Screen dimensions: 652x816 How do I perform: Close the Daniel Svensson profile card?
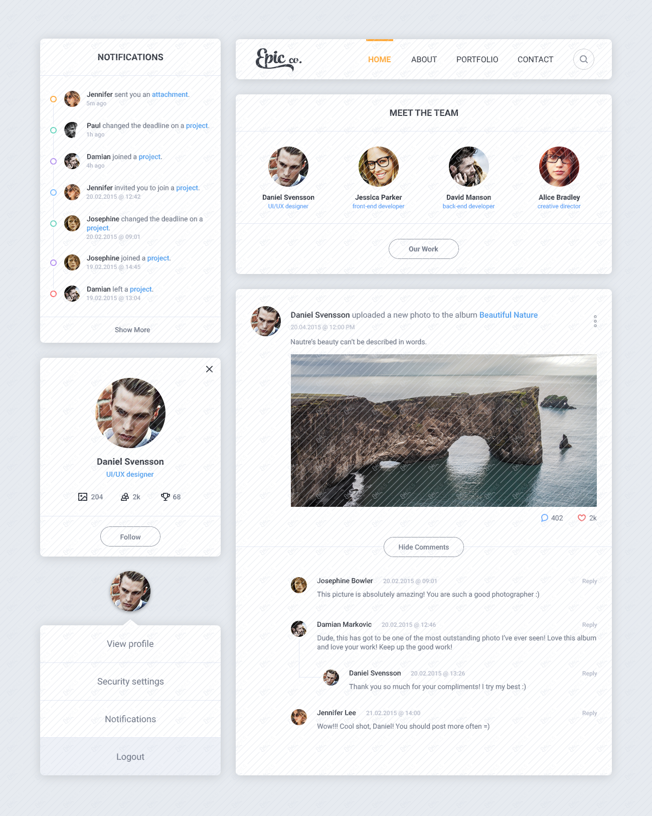point(209,369)
